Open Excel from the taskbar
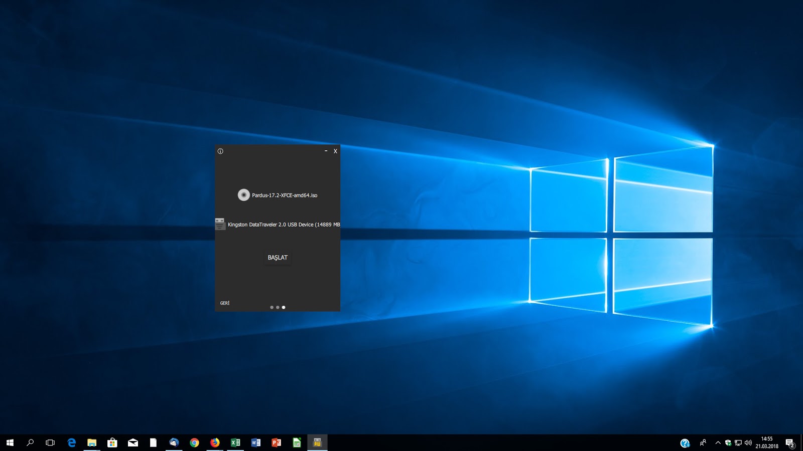803x451 pixels. [x=235, y=442]
